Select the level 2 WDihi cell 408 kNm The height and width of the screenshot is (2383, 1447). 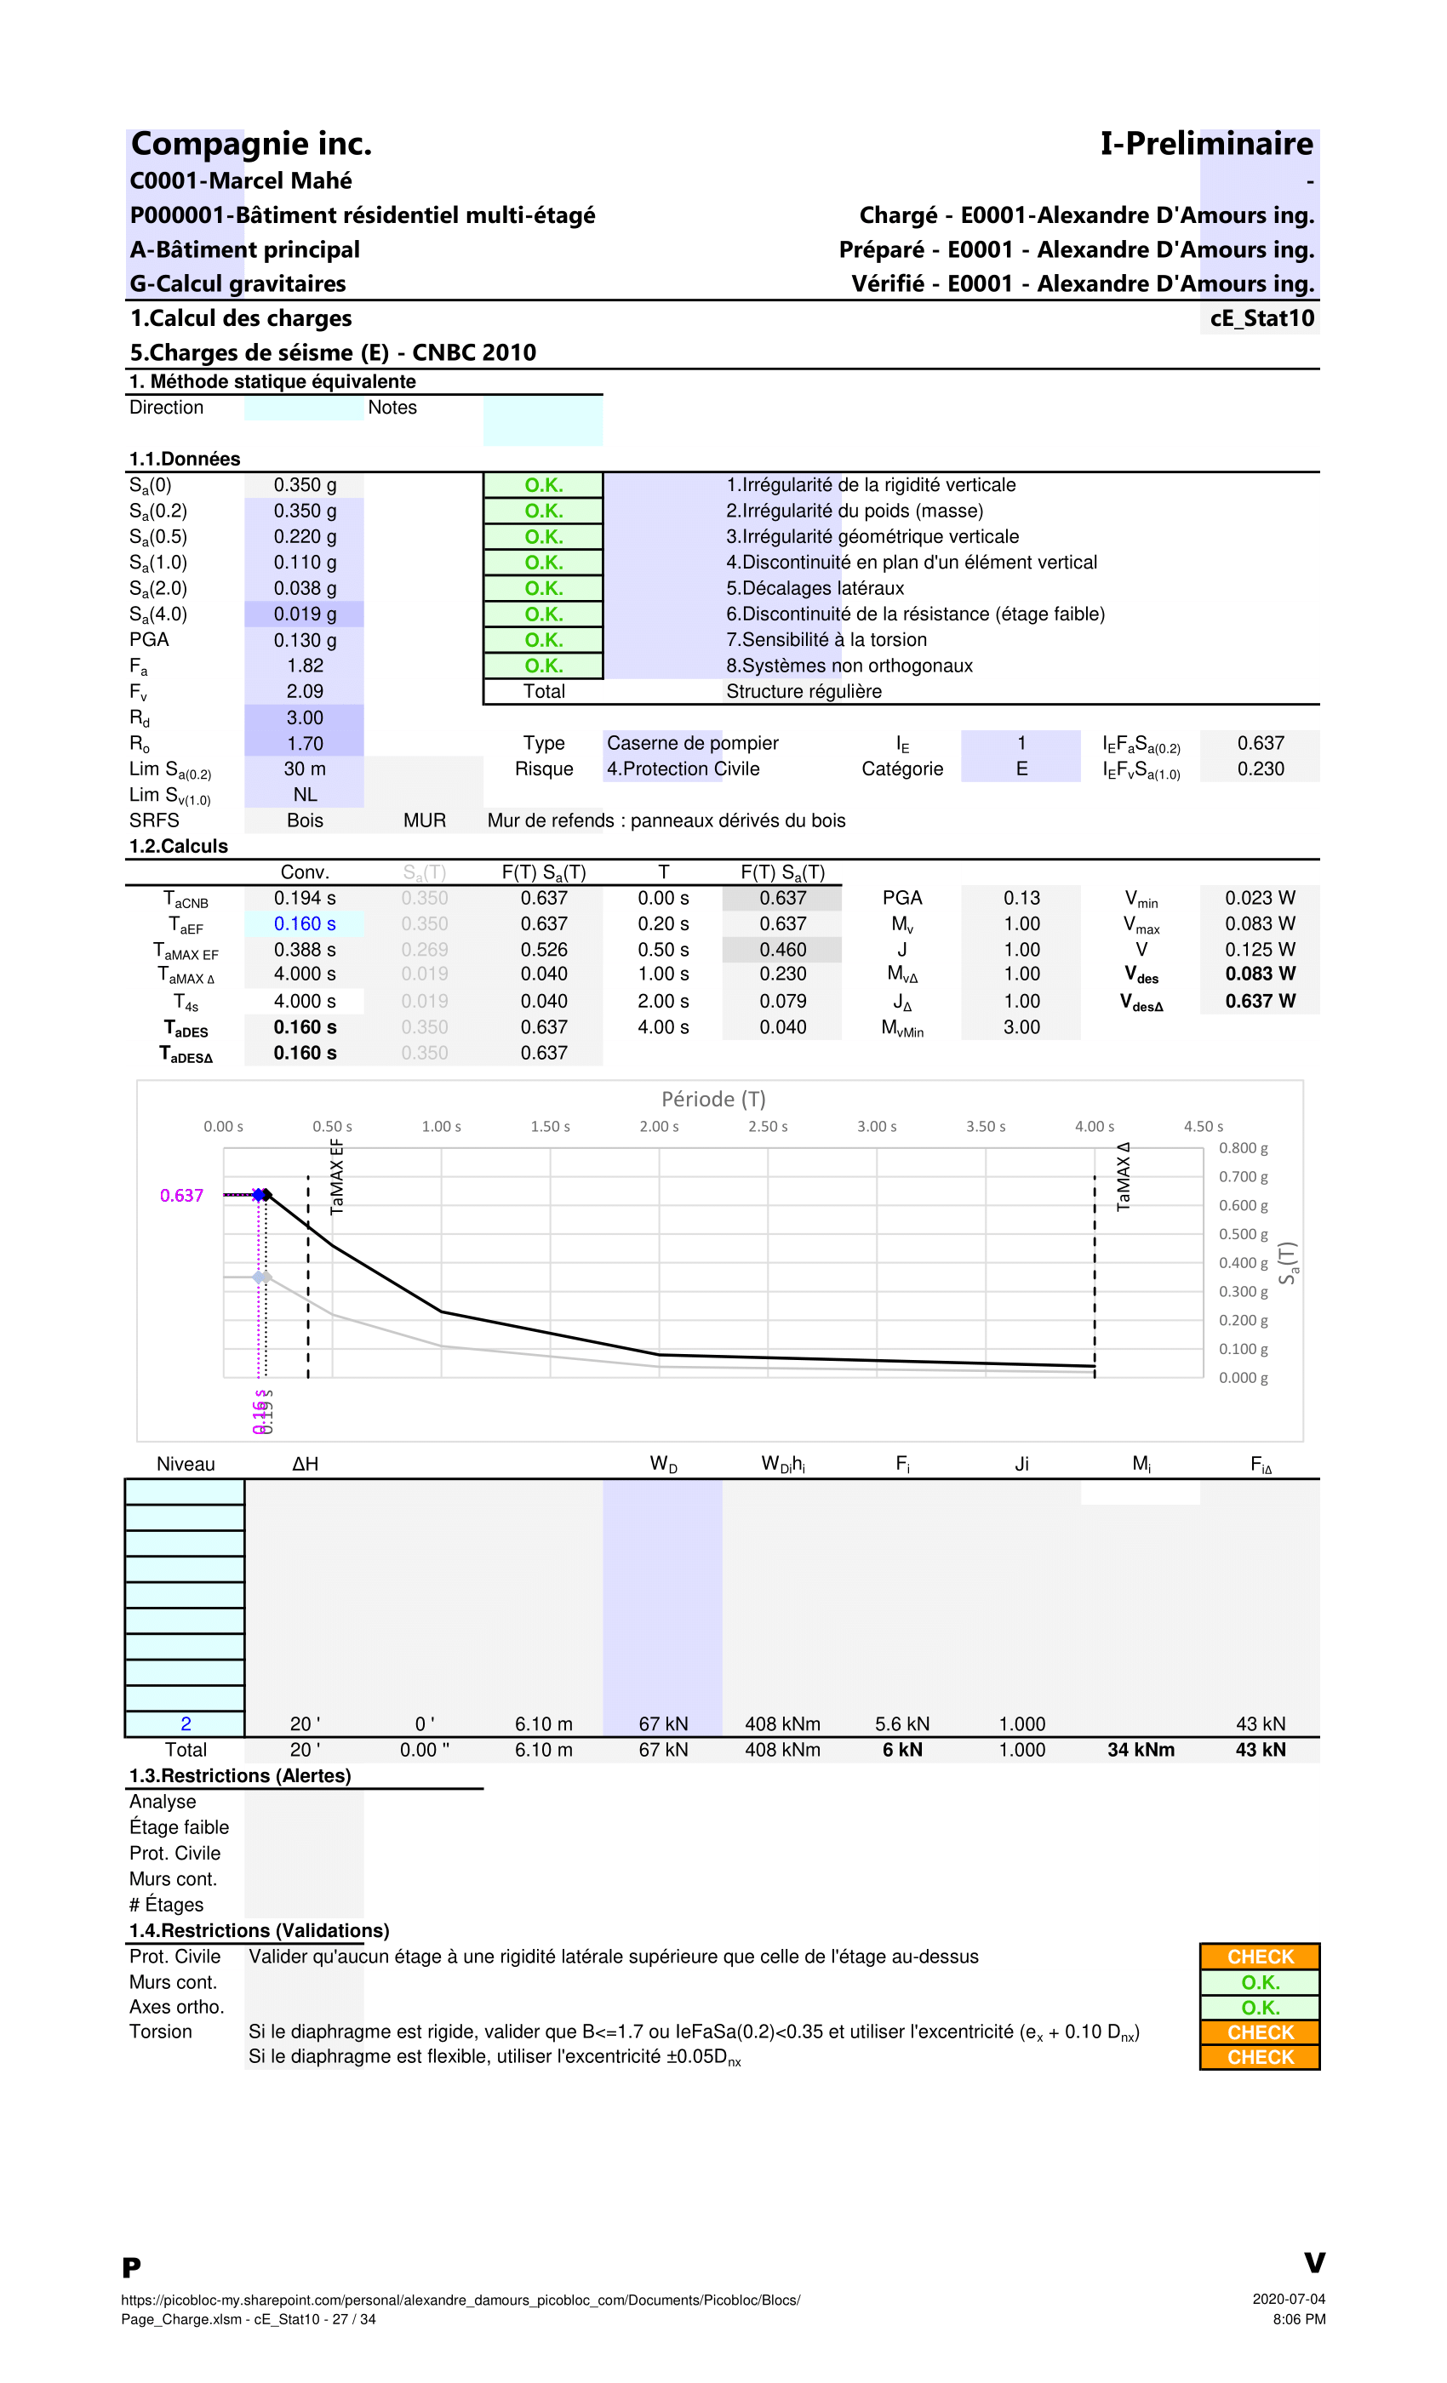[782, 1723]
